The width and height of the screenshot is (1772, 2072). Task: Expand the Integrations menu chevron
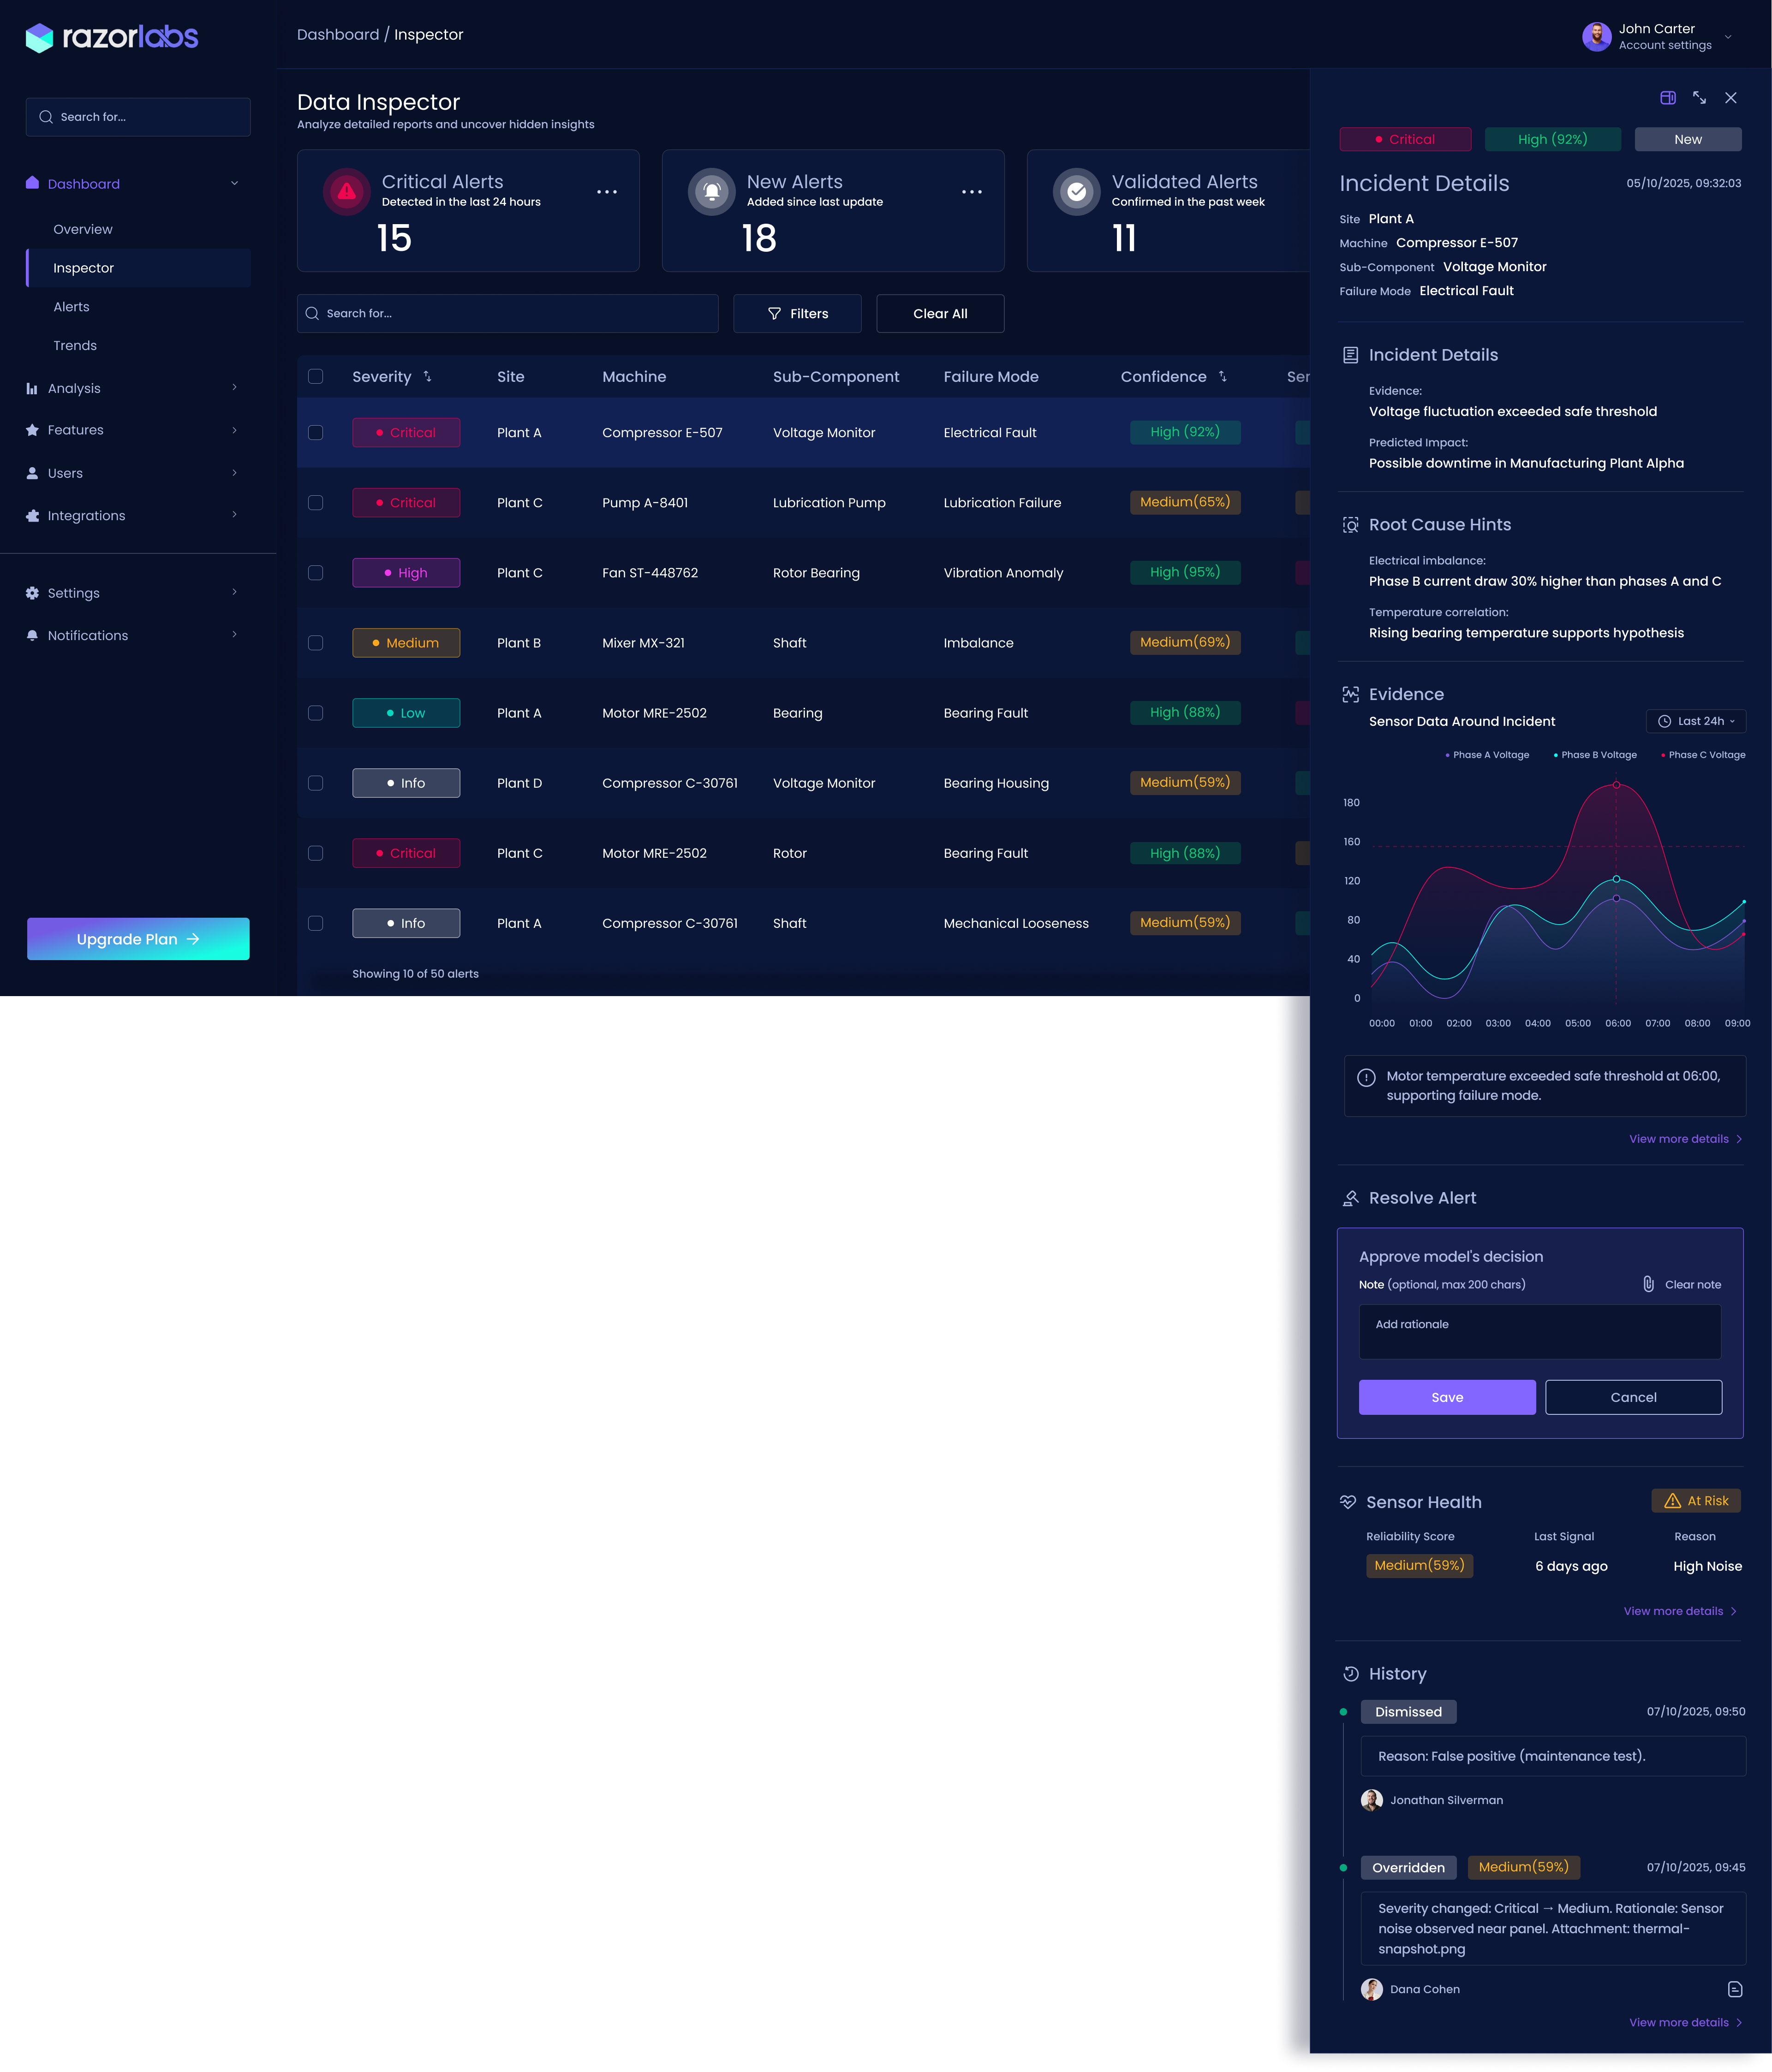pyautogui.click(x=234, y=515)
